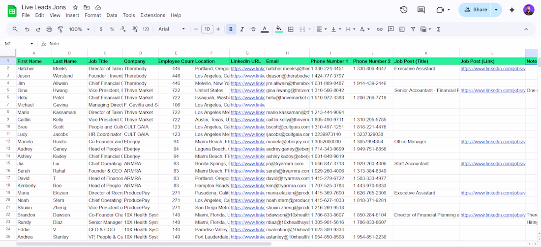Open the Extensions menu

[x=152, y=15]
